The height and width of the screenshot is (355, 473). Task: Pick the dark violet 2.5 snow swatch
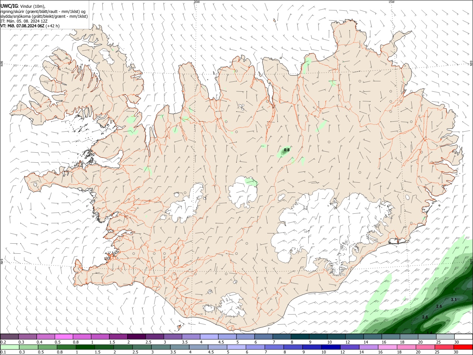click(x=154, y=337)
